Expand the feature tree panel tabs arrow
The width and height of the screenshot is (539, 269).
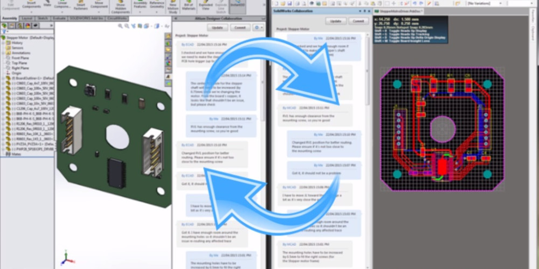point(52,26)
